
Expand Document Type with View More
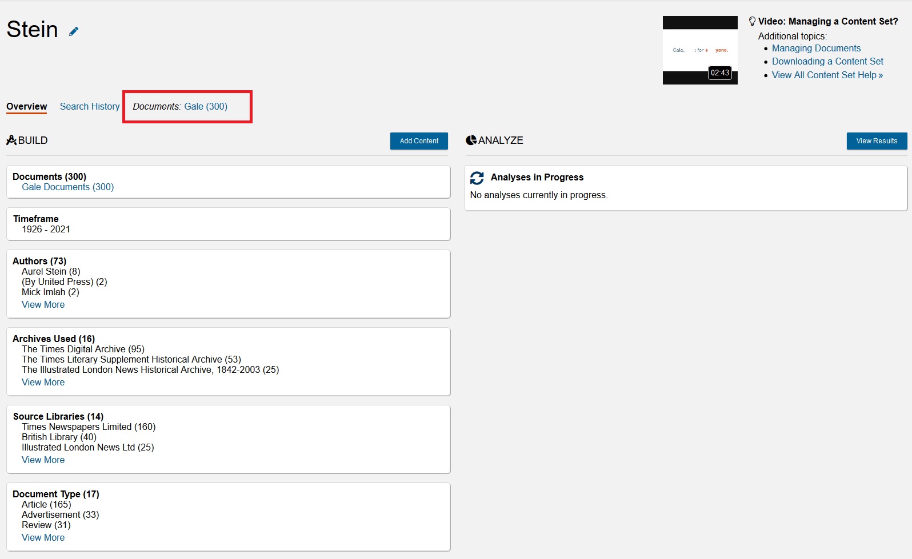tap(43, 537)
